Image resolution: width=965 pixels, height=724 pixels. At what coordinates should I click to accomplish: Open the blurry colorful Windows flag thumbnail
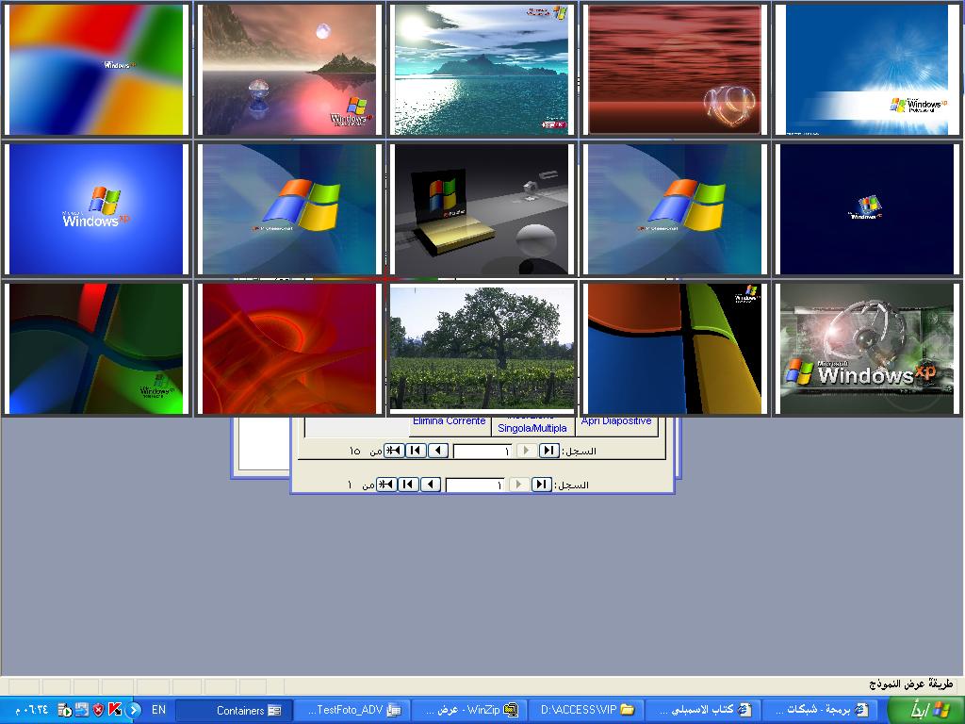pos(97,69)
